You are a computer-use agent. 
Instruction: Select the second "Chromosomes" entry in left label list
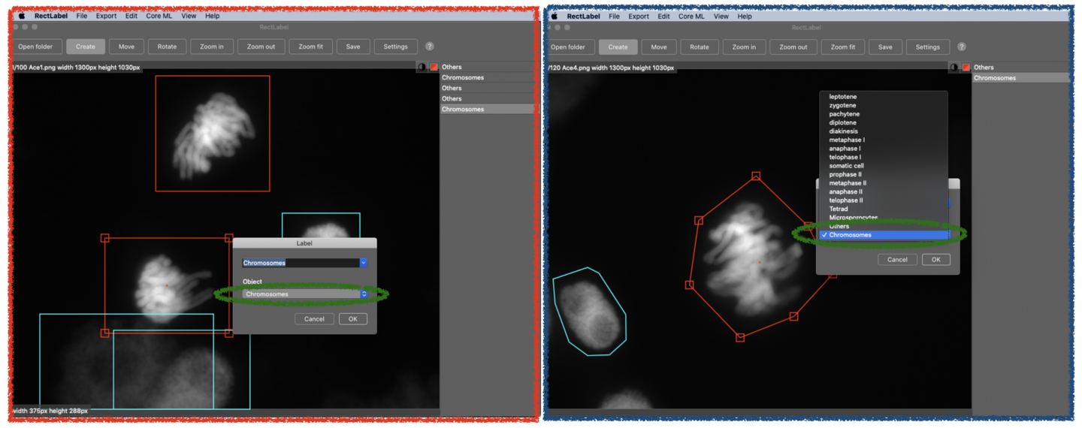click(x=463, y=110)
